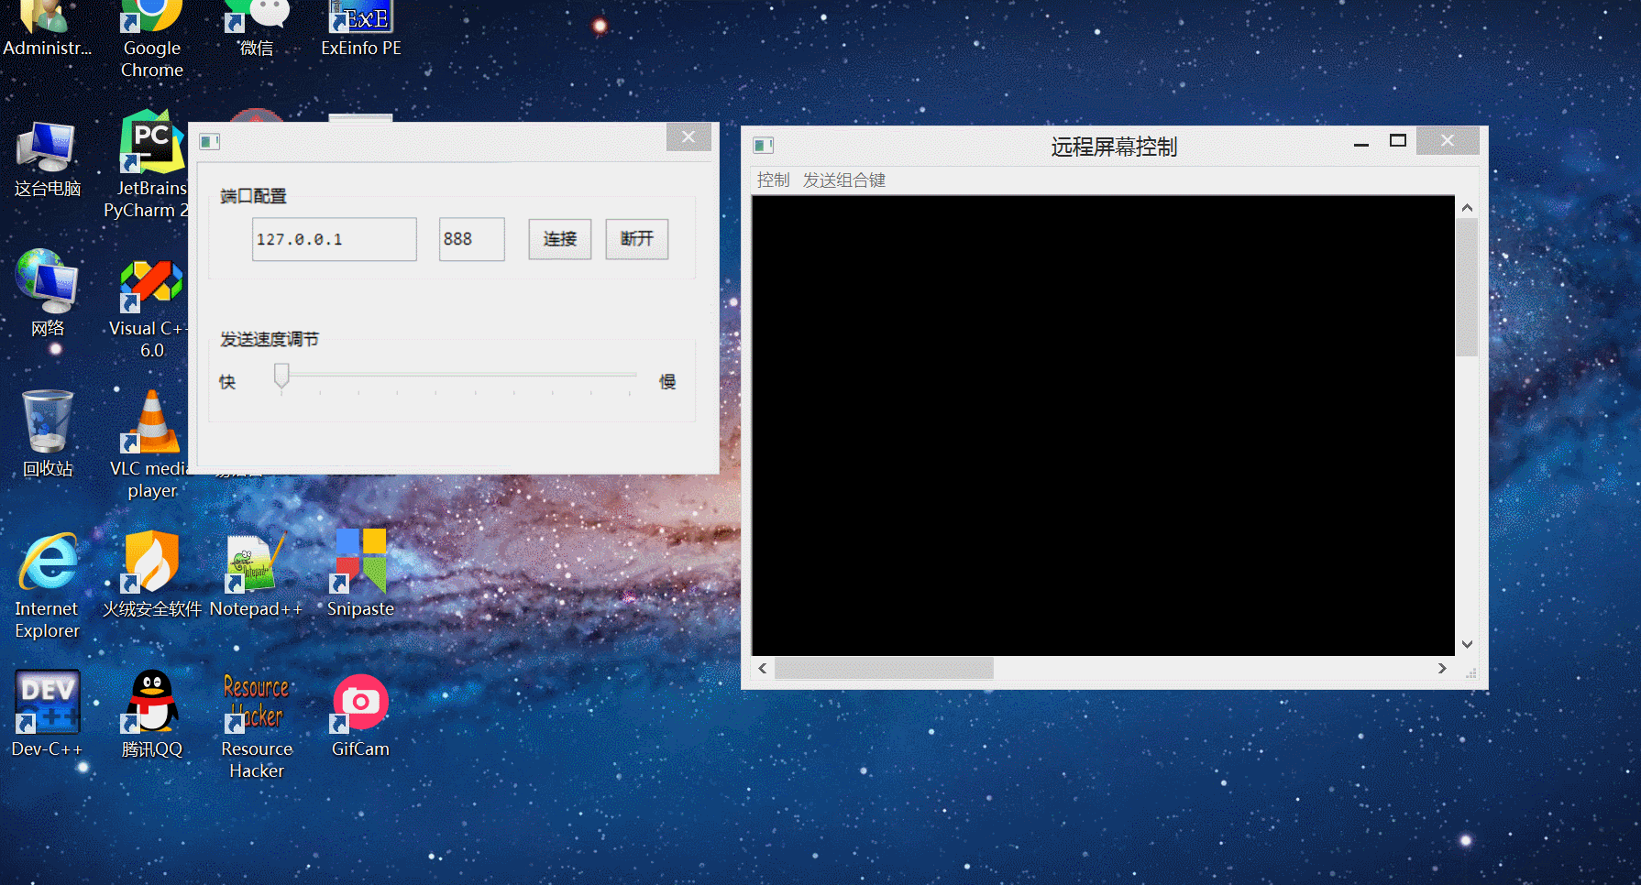Open JetBrains PyCharm
The width and height of the screenshot is (1641, 885).
click(x=149, y=142)
